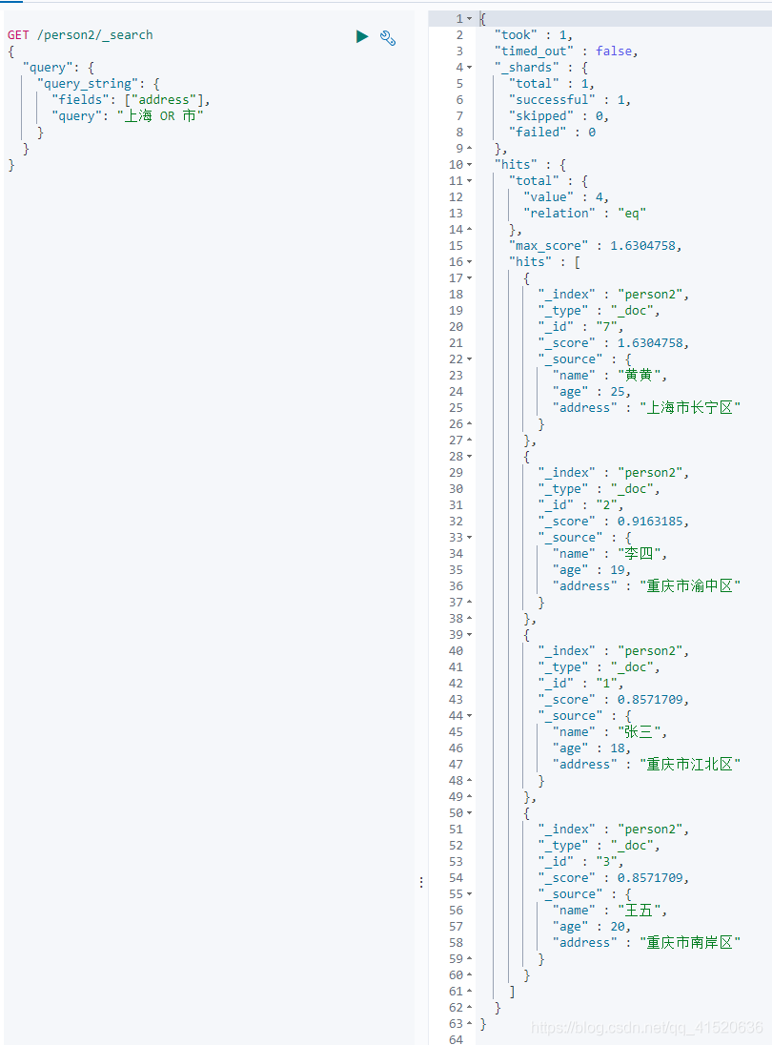The height and width of the screenshot is (1045, 772).
Task: Place cursor in the query string value
Action: (x=160, y=116)
